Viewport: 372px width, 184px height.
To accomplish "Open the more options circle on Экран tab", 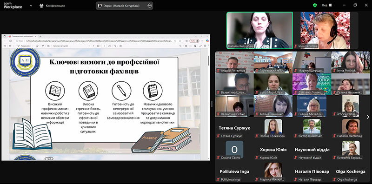I will pyautogui.click(x=149, y=6).
